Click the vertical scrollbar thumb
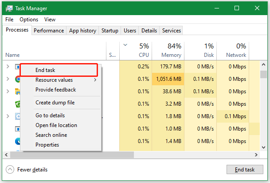Viewport: 270px width, 183px height. pos(263,74)
